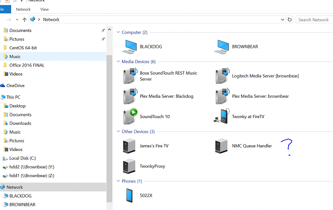Collapse the Computer (2) group

pyautogui.click(x=118, y=32)
